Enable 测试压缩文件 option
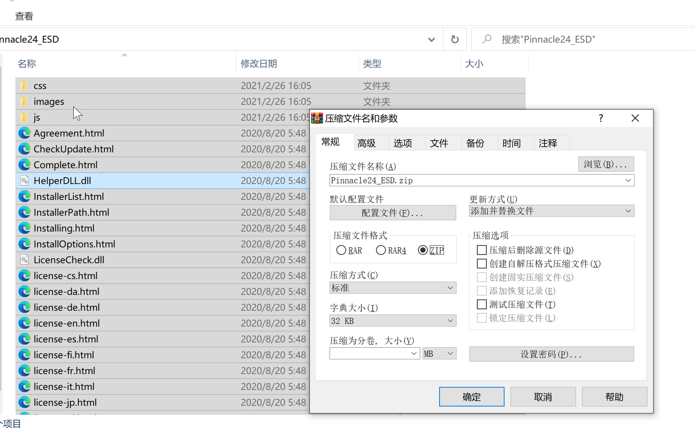This screenshot has height=428, width=695. tap(481, 304)
